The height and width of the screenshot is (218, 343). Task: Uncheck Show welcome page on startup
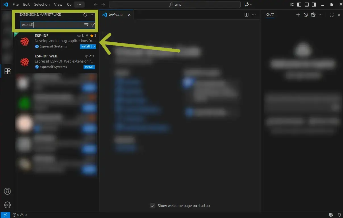153,205
